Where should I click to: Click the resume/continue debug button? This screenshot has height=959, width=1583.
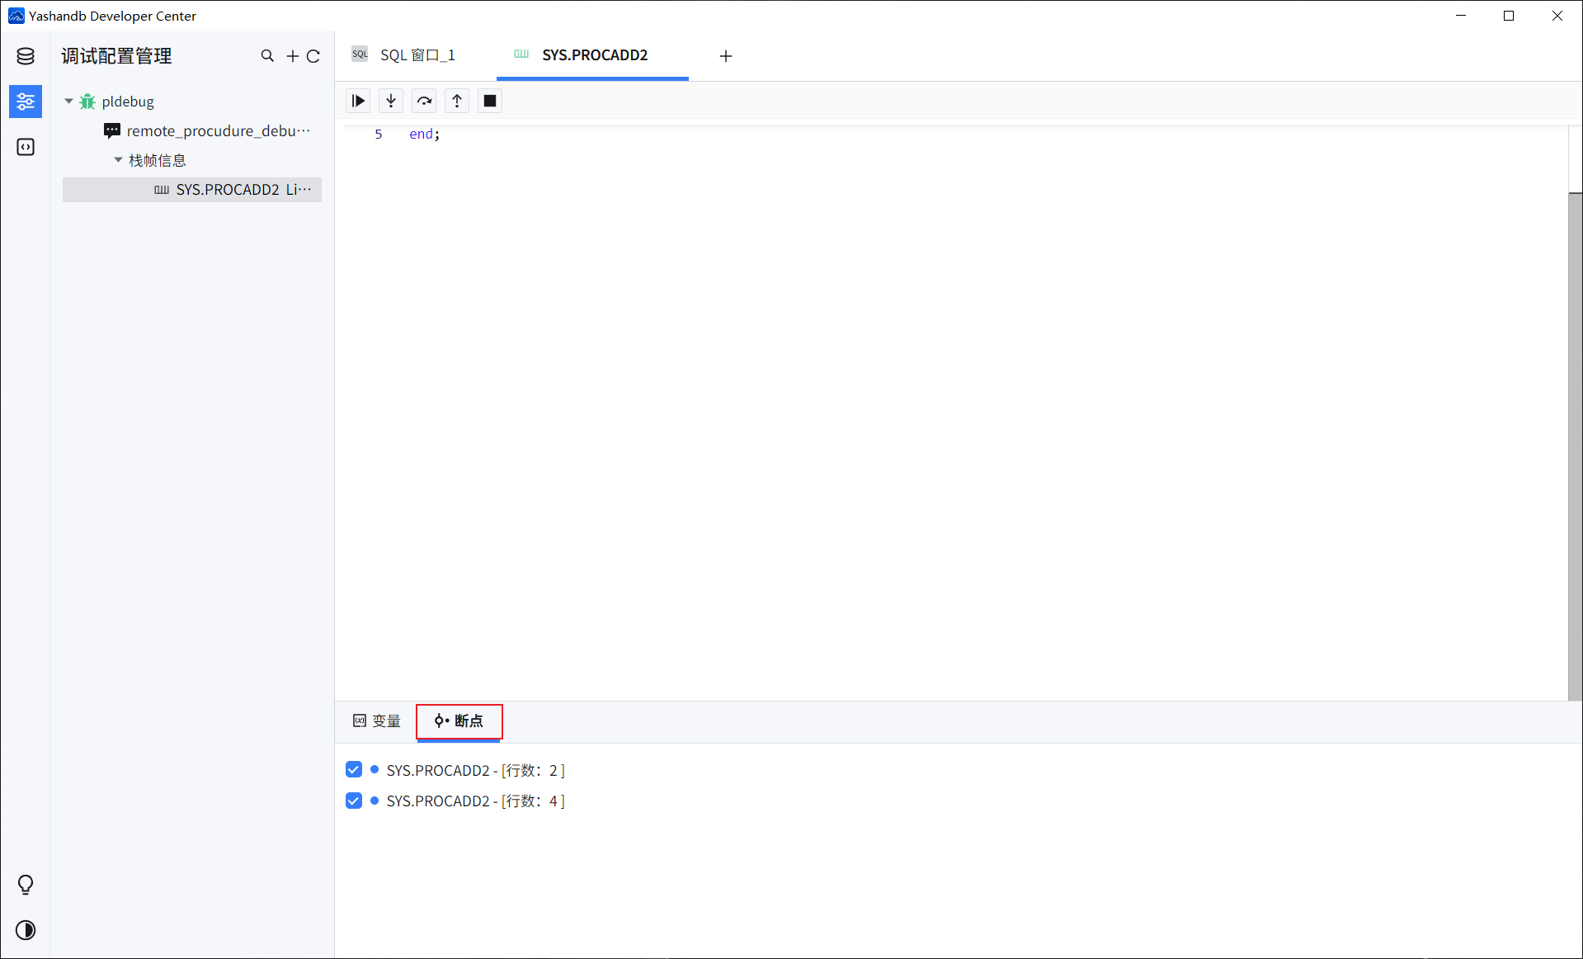358,101
